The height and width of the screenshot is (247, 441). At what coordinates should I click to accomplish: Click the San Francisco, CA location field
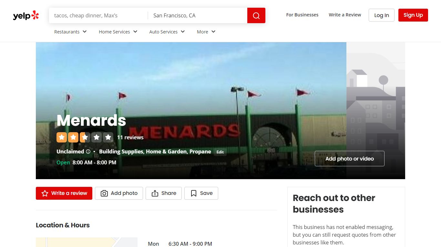pyautogui.click(x=198, y=15)
